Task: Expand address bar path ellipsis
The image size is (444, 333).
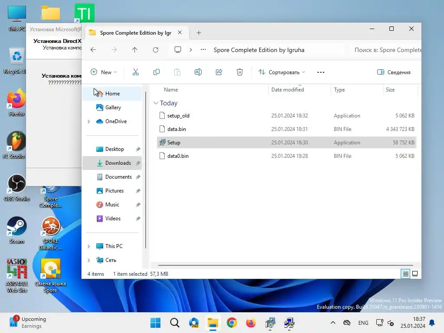Action: tap(203, 50)
